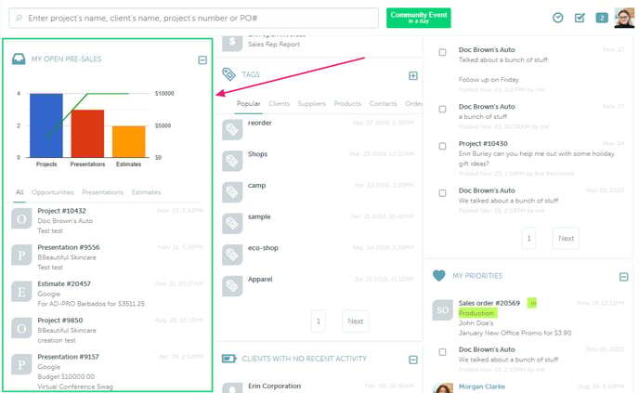Check the 'Follow up on Friday' note checkbox
The width and height of the screenshot is (639, 393).
click(442, 52)
